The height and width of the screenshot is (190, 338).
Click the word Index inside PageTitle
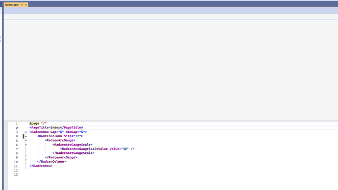(55, 127)
